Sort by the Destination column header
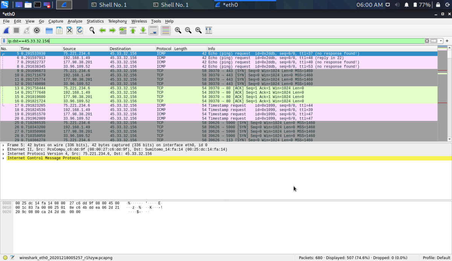 coord(132,49)
